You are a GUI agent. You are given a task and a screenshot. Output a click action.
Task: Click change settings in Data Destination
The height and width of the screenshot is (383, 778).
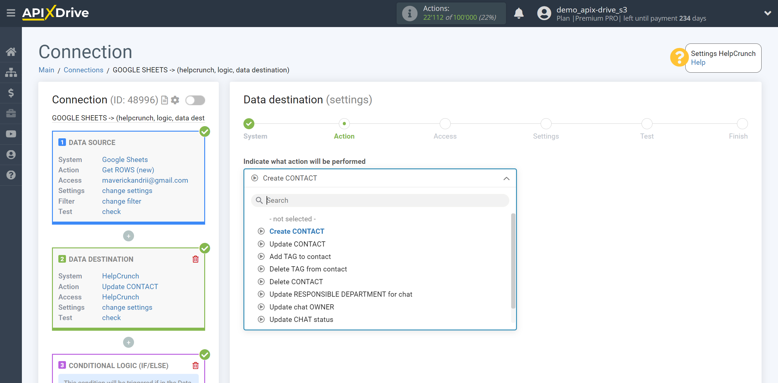[x=127, y=307]
